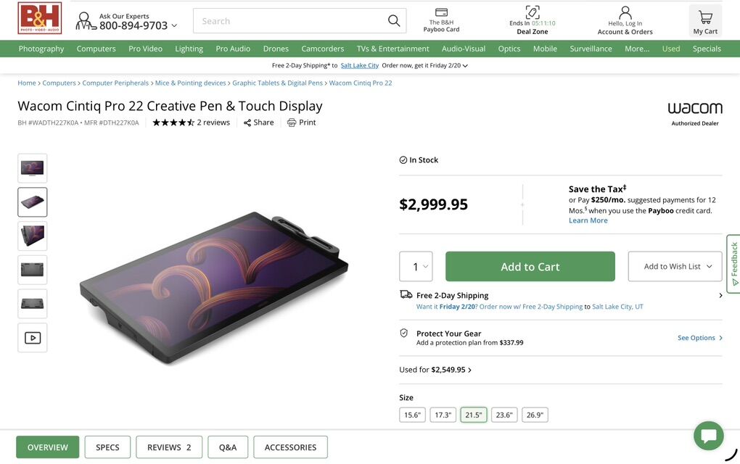Open the shopping cart icon
This screenshot has height=464, width=740.
(x=705, y=17)
